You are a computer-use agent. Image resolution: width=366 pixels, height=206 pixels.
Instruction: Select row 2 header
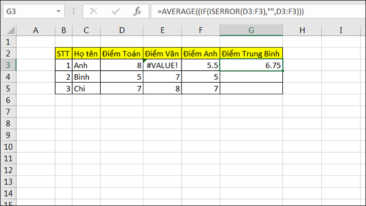(8, 54)
